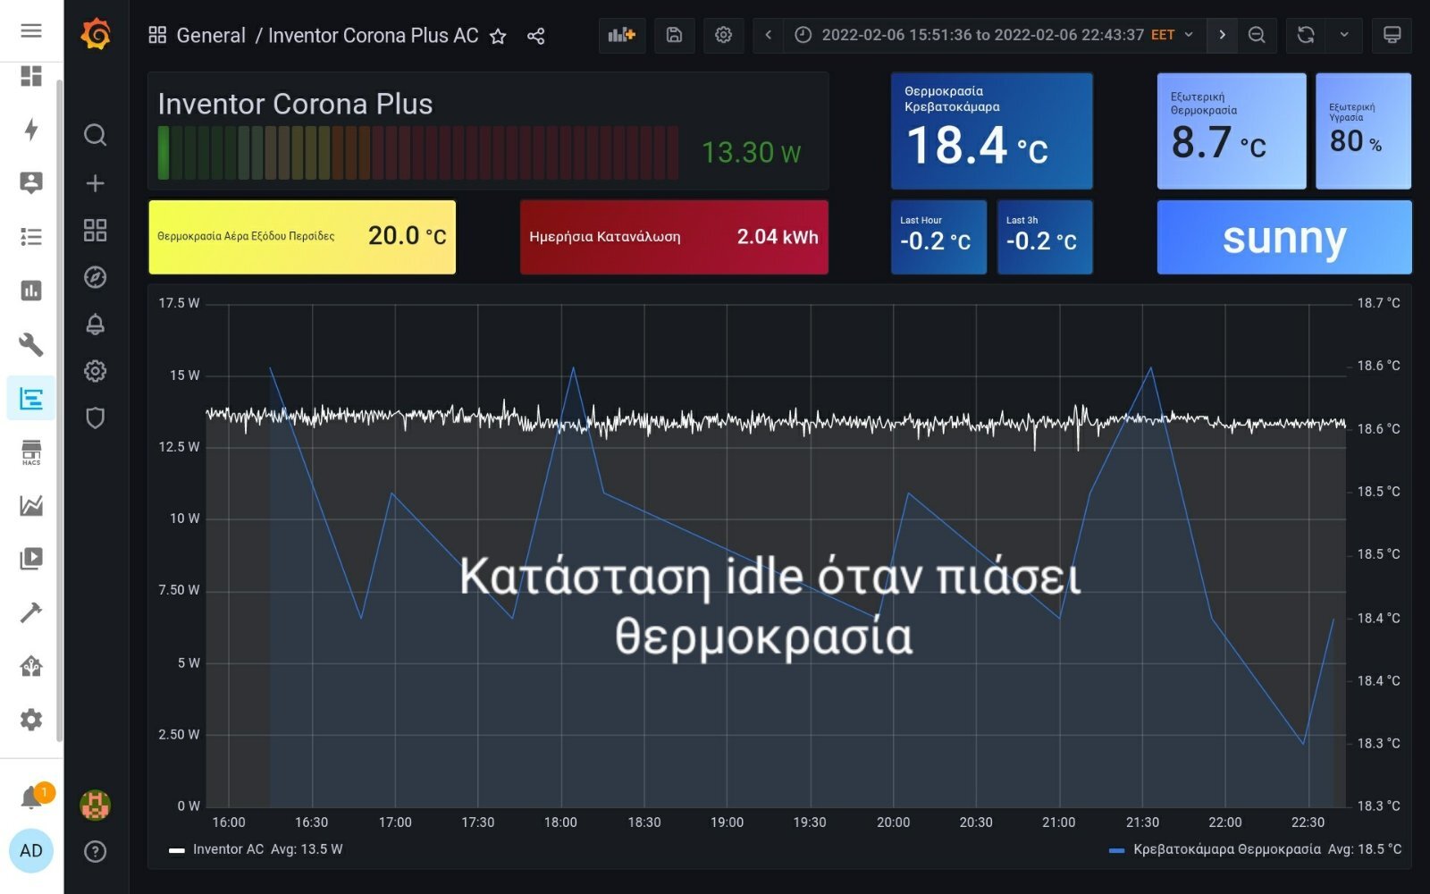Toggle the Home Assistant hamburger sidebar menu
The height and width of the screenshot is (894, 1430).
[31, 31]
